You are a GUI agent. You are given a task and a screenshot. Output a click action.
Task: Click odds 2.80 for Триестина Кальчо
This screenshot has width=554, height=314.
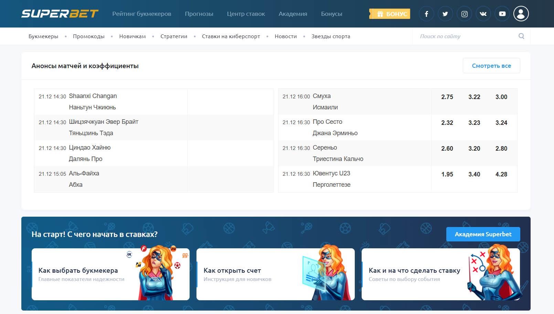tap(501, 149)
